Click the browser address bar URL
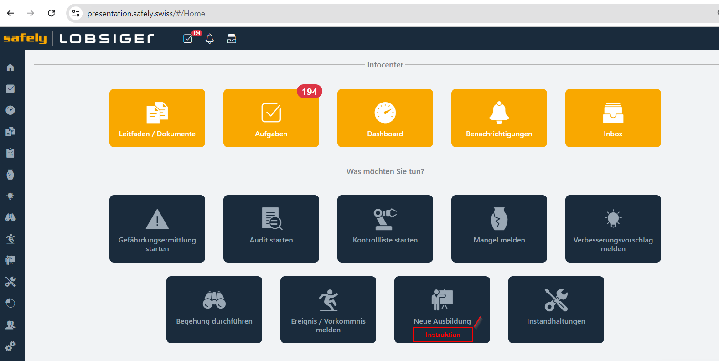This screenshot has height=361, width=719. point(146,14)
